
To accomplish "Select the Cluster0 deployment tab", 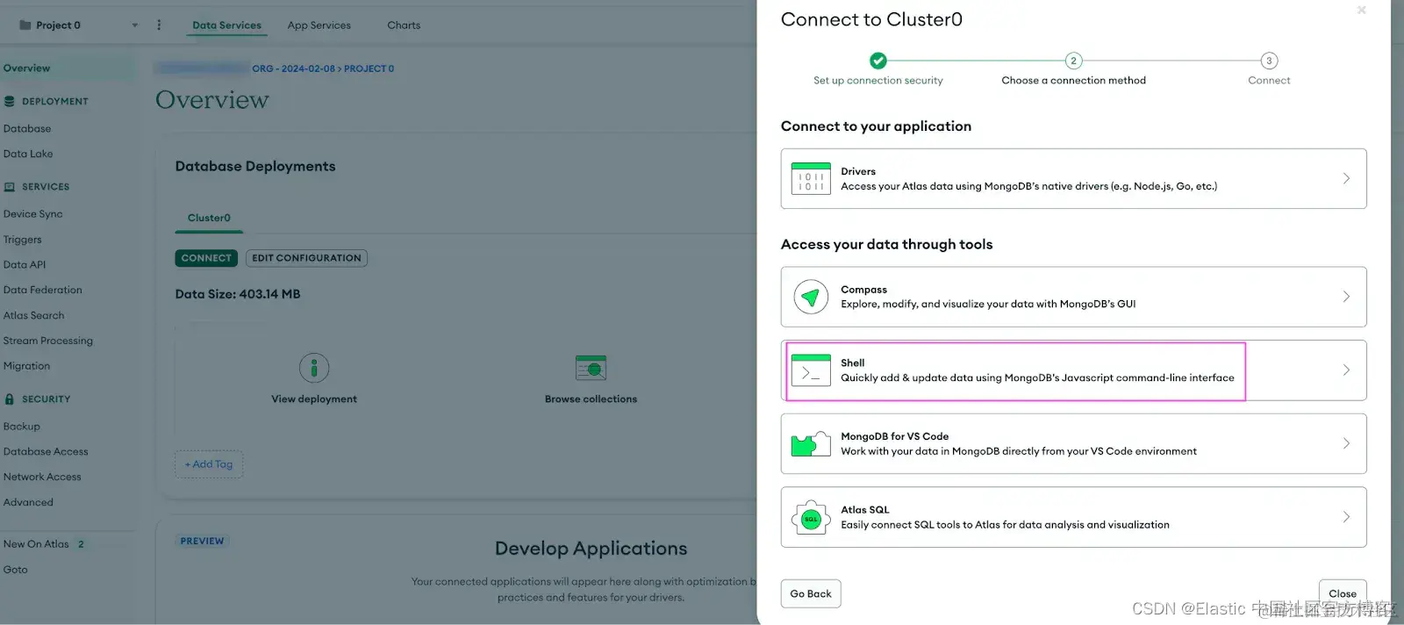I will click(x=209, y=218).
